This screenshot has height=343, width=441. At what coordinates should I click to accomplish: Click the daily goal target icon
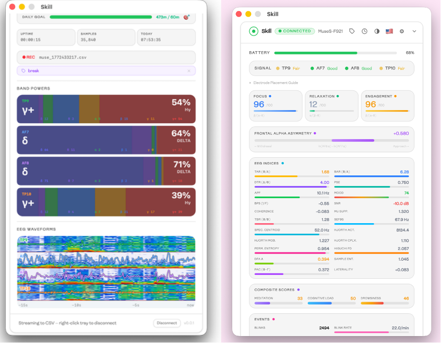click(186, 17)
